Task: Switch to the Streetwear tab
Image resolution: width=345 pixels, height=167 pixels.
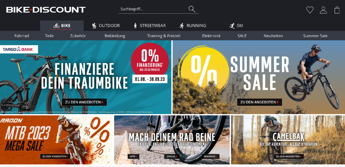Action: point(149,26)
